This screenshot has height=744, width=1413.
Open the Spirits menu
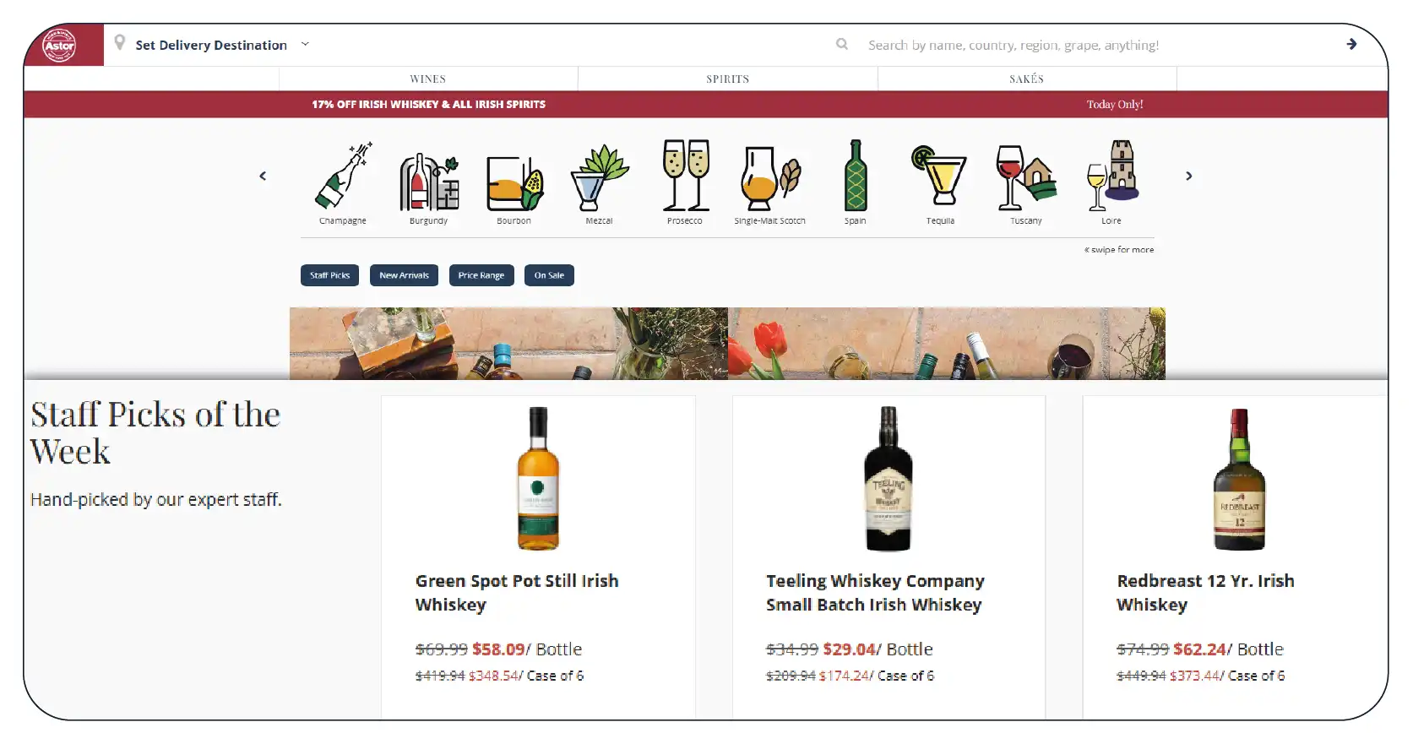728,79
